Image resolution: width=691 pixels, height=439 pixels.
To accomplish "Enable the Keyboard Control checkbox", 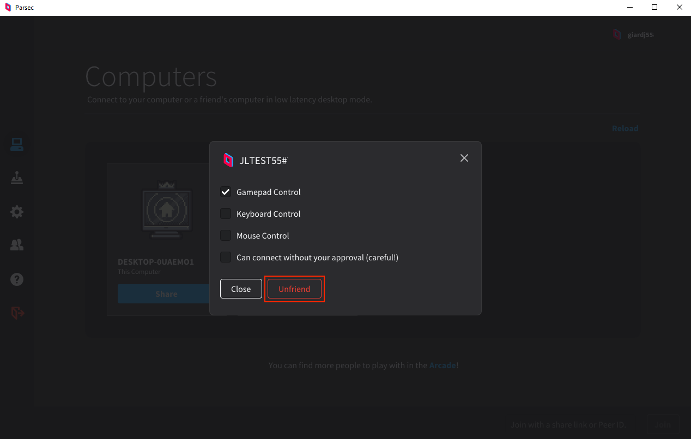I will [226, 214].
